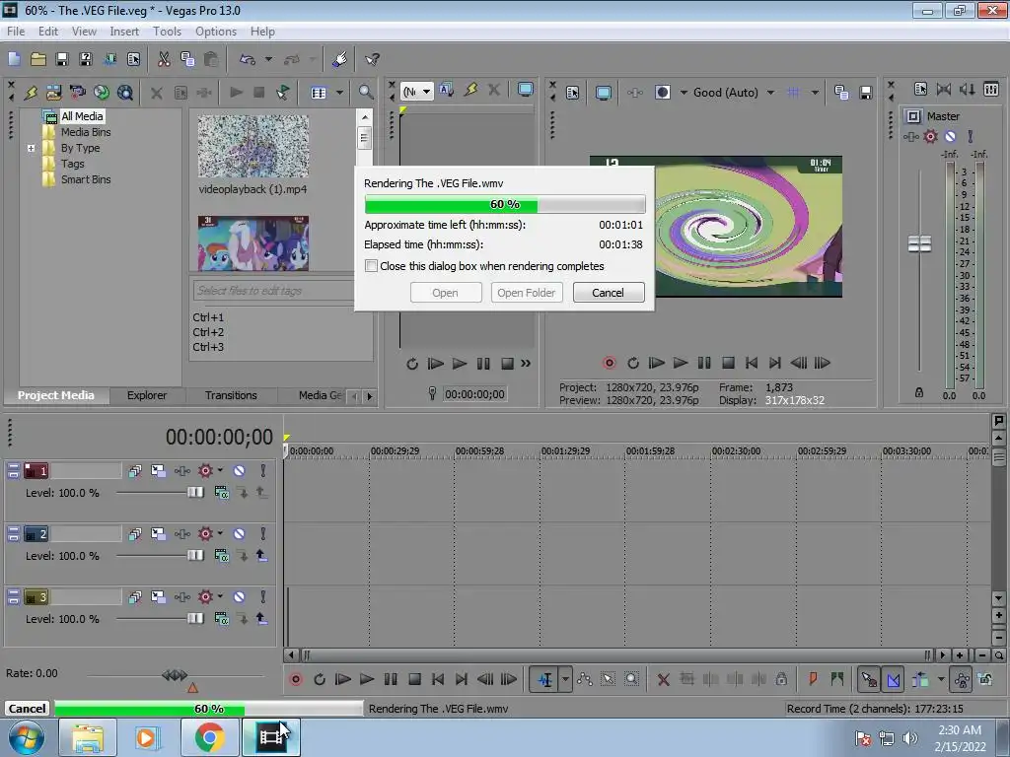This screenshot has height=757, width=1010.
Task: Open the Insert menu
Action: 123,31
